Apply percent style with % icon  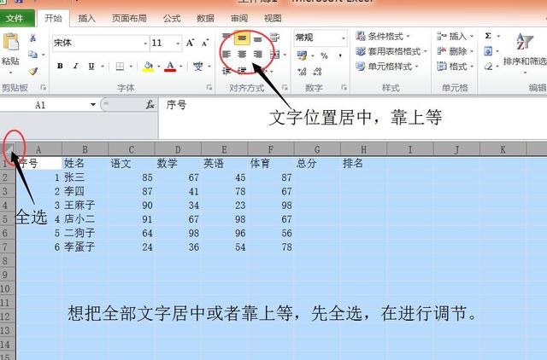pyautogui.click(x=324, y=55)
